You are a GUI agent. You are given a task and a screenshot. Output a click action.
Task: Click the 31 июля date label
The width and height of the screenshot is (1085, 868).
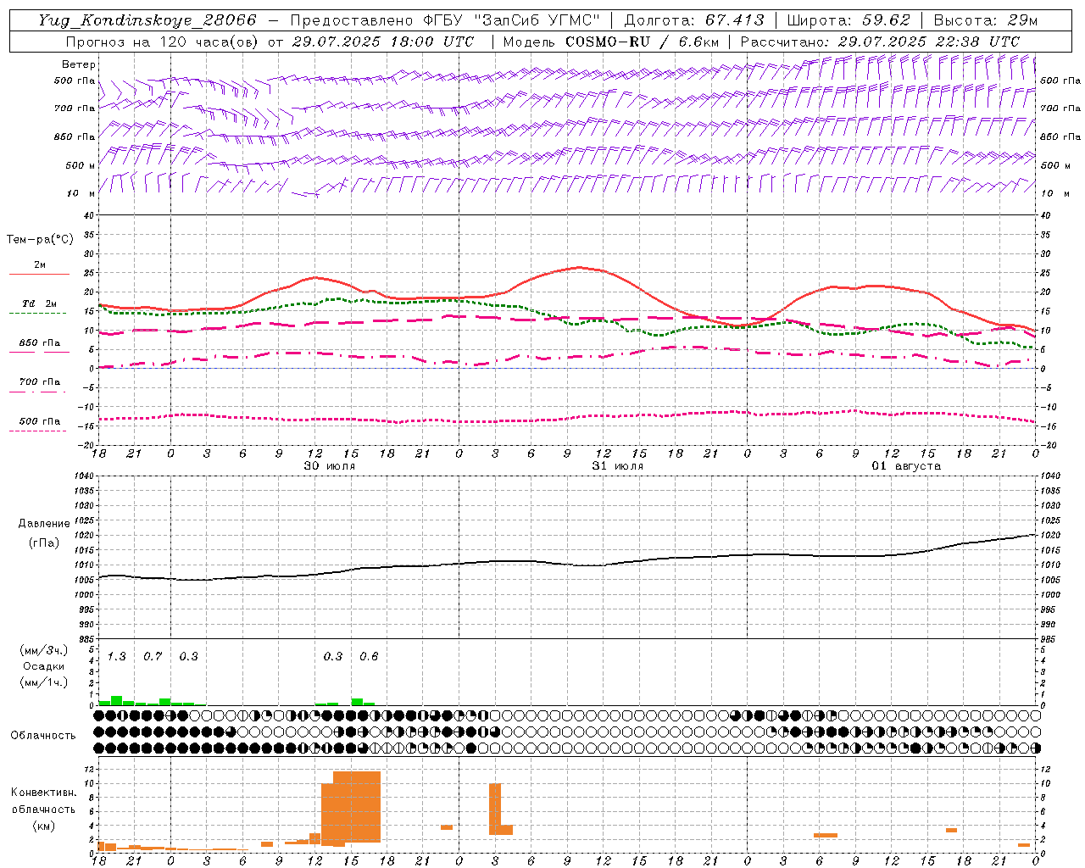point(617,466)
